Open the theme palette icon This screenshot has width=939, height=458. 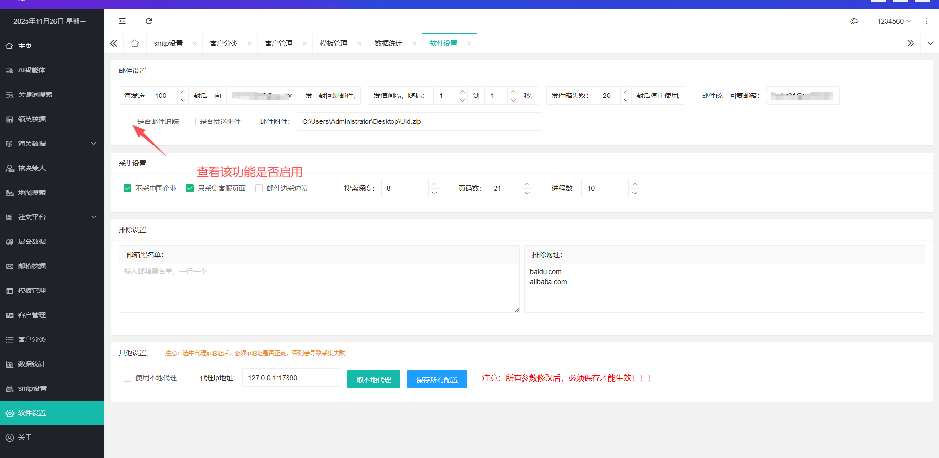(854, 21)
